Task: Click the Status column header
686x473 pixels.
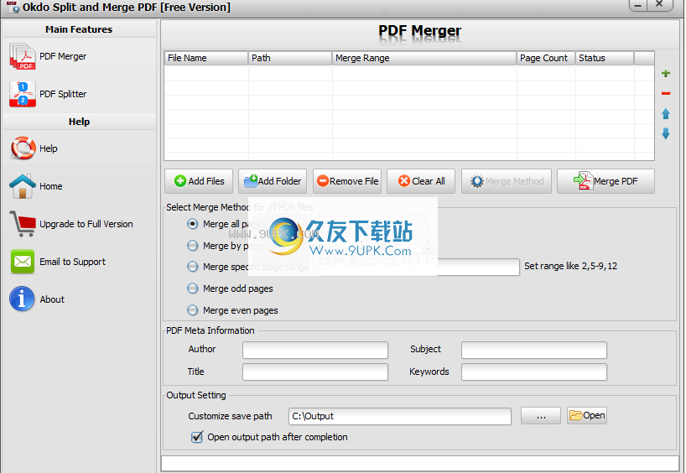Action: (x=605, y=58)
